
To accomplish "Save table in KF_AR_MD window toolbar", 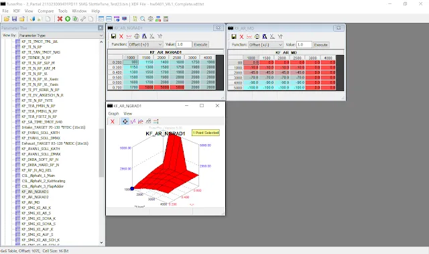I will [234, 36].
